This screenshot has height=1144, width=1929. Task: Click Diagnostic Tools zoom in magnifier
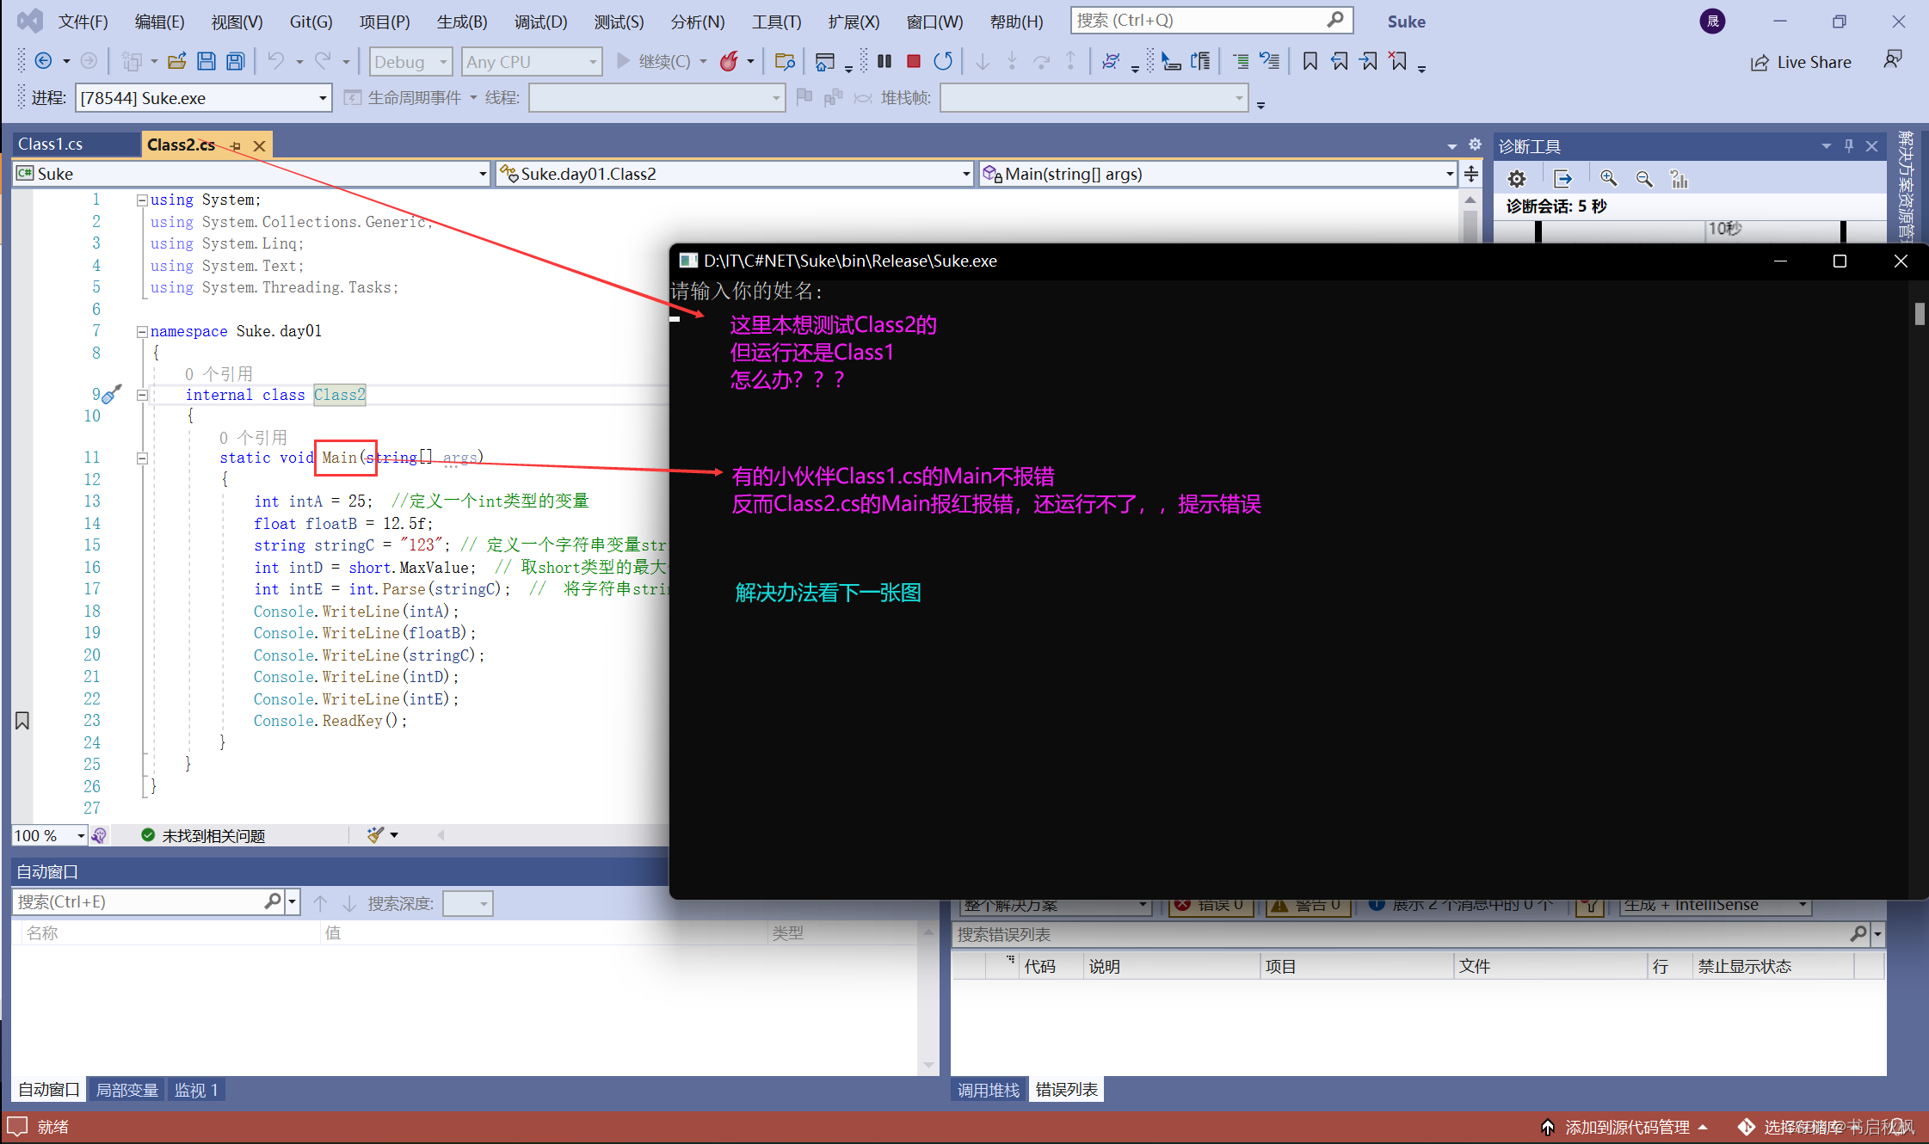pyautogui.click(x=1608, y=179)
